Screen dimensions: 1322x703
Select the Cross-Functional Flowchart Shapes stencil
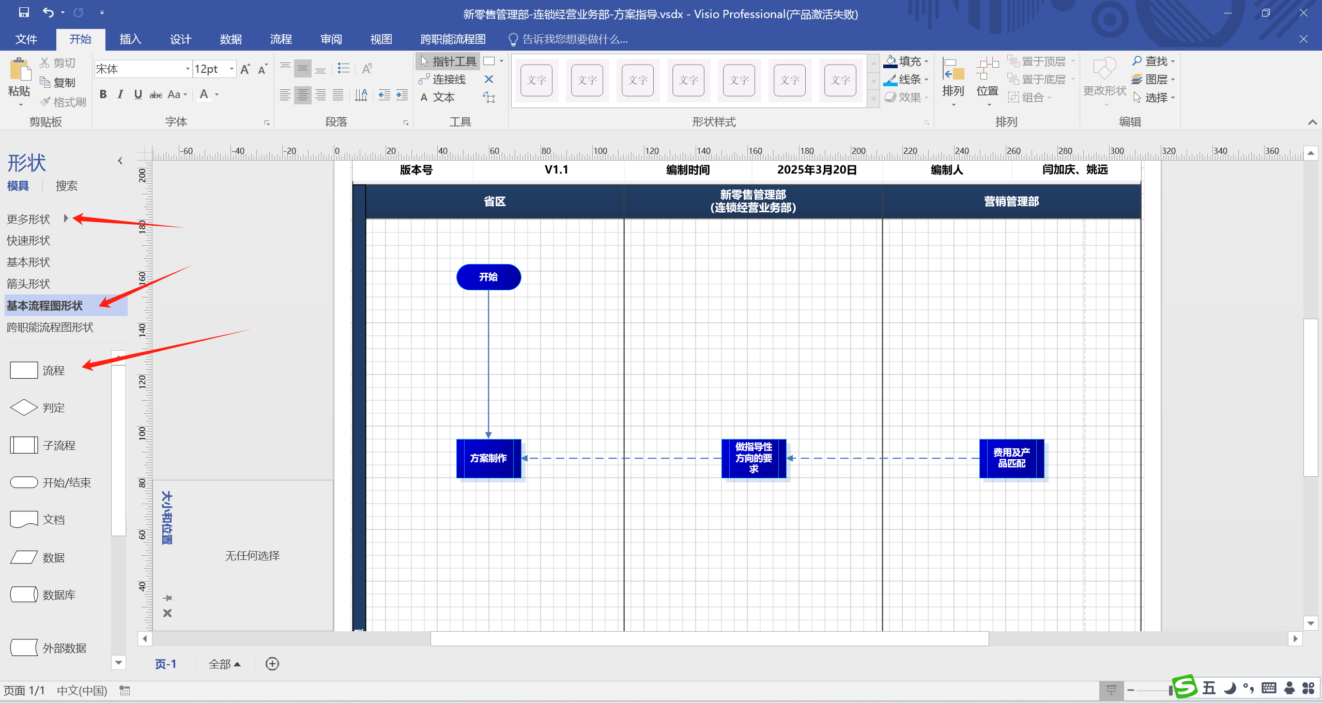click(x=50, y=327)
